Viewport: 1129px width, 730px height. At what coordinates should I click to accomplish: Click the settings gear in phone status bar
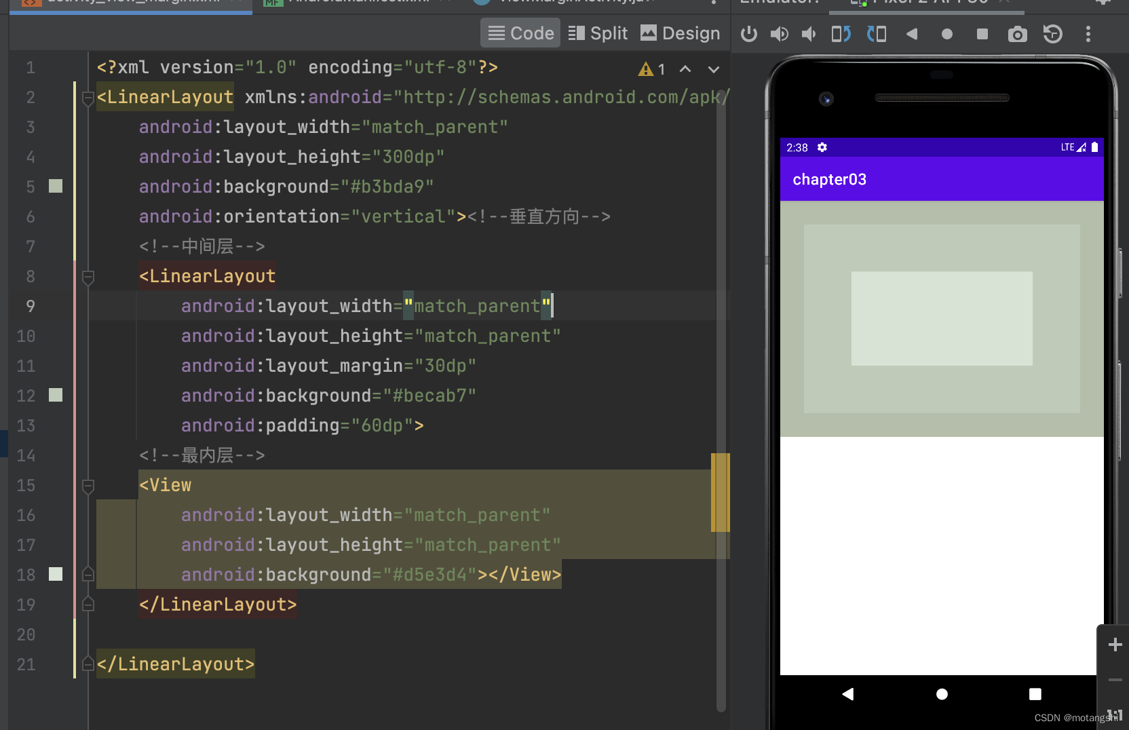pyautogui.click(x=822, y=147)
